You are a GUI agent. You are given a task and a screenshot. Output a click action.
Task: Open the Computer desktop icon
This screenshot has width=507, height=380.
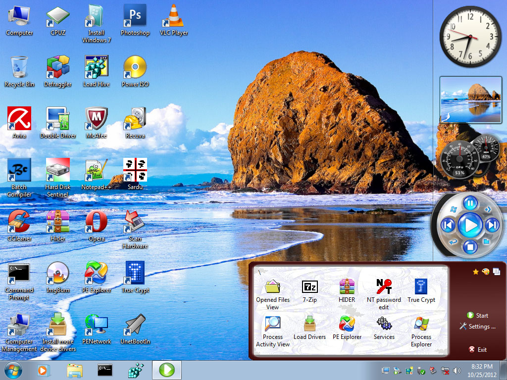[19, 20]
